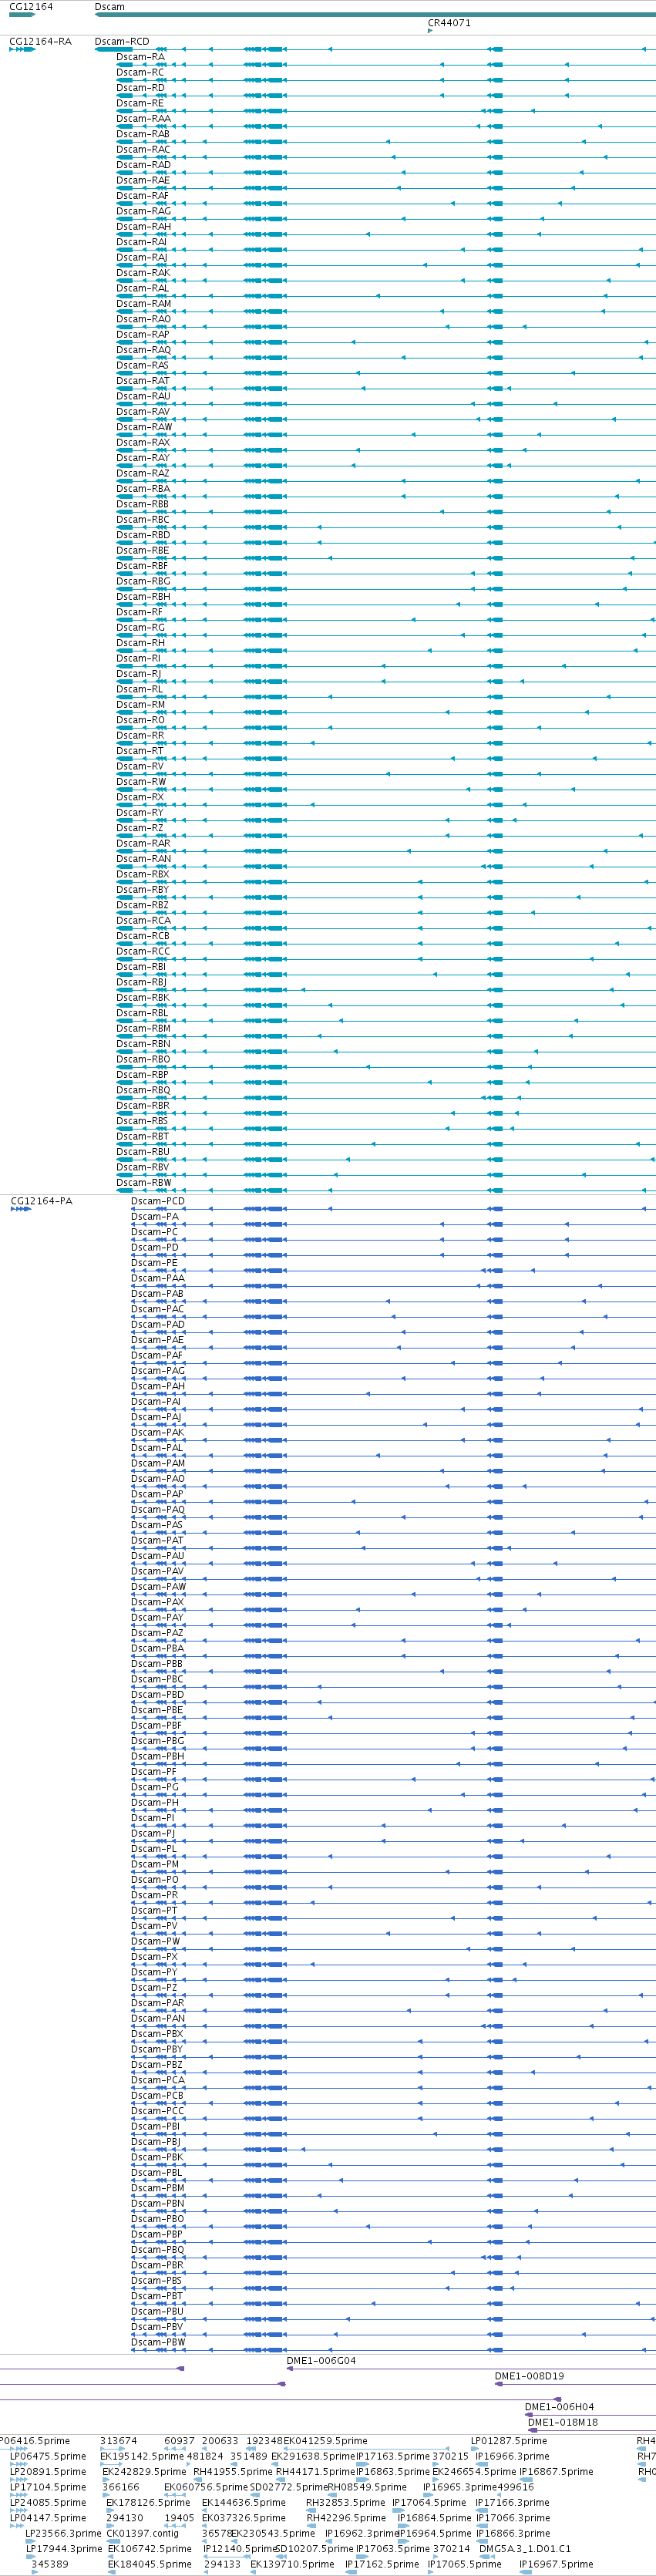Open protein isoform Dscam-PE
Screen dimensions: 656x2576
pyautogui.click(x=154, y=1263)
